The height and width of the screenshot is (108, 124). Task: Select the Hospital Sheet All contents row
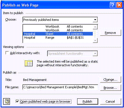[58, 34]
